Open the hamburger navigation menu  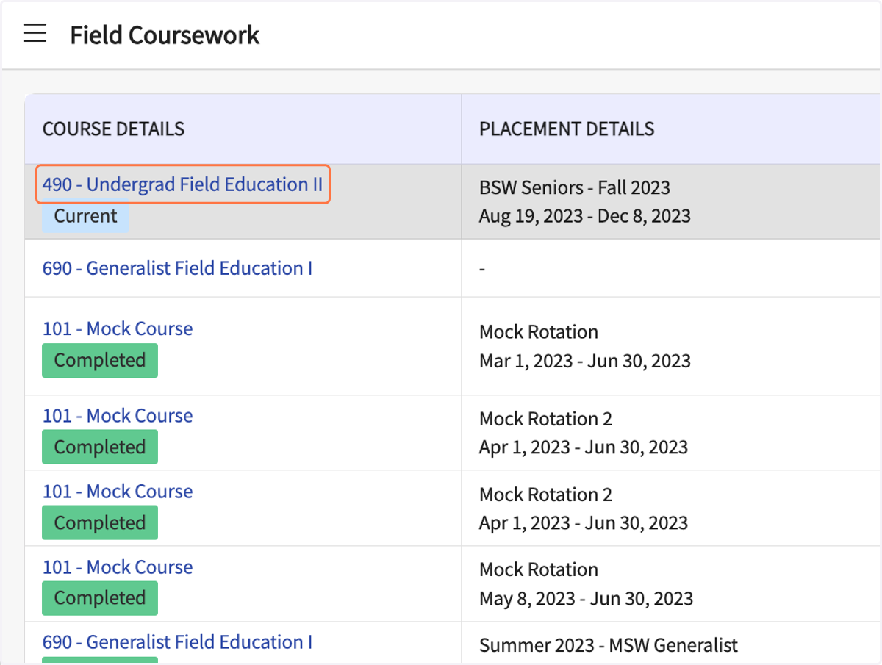(35, 34)
